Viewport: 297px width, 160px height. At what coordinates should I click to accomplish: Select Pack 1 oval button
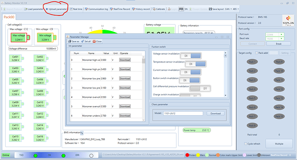(x=252, y=62)
